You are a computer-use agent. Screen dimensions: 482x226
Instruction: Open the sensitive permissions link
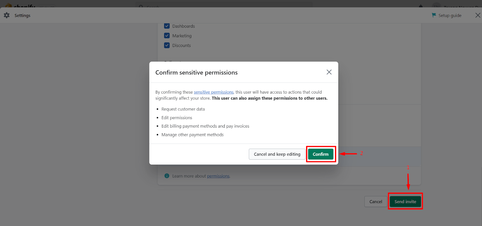(214, 92)
